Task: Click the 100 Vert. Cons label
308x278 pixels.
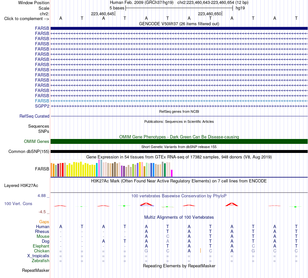Action: (18, 204)
